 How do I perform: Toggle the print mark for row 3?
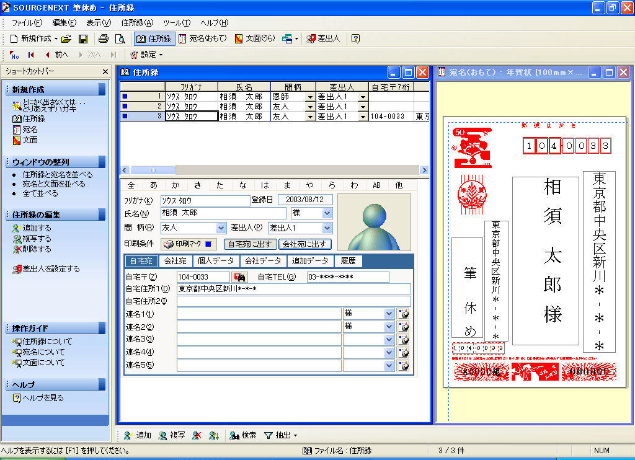point(125,116)
